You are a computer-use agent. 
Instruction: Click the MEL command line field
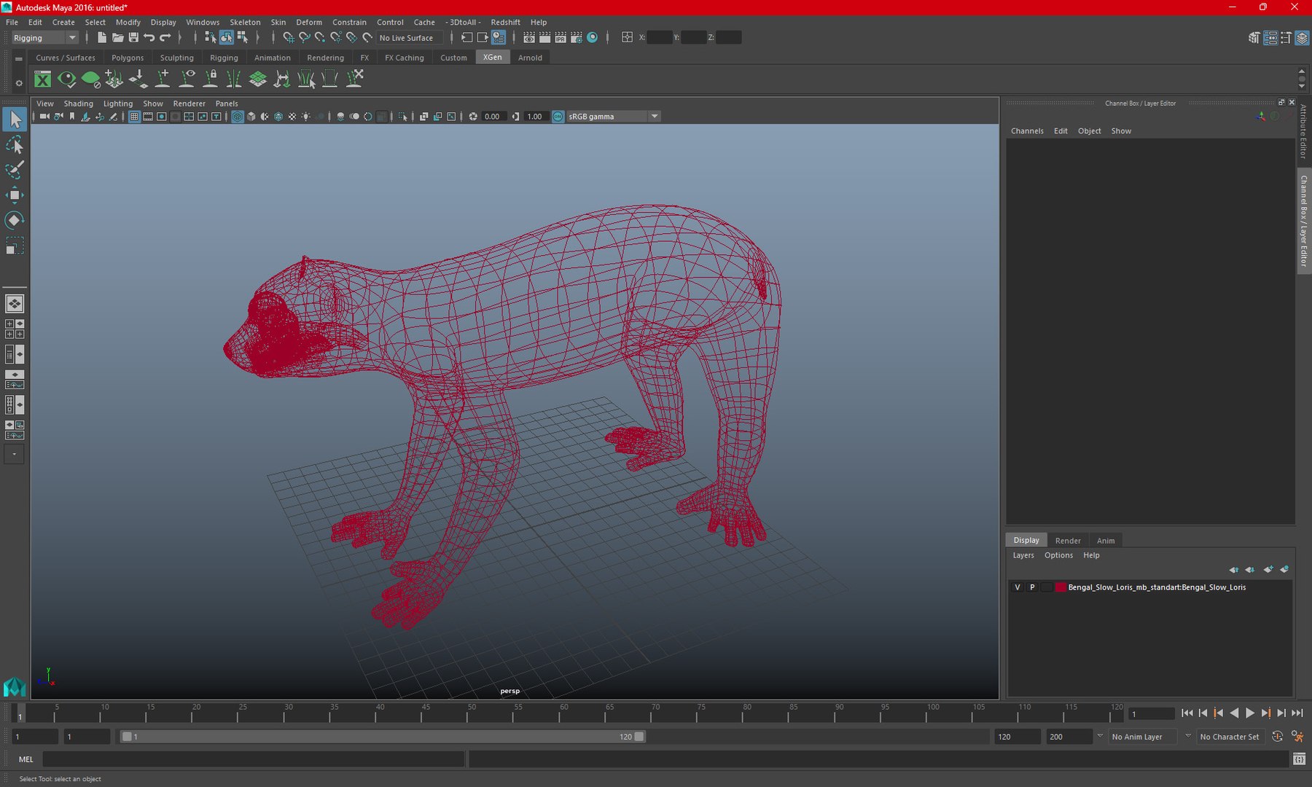point(254,759)
